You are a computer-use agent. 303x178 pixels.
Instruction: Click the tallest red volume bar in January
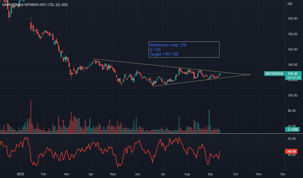[31, 117]
